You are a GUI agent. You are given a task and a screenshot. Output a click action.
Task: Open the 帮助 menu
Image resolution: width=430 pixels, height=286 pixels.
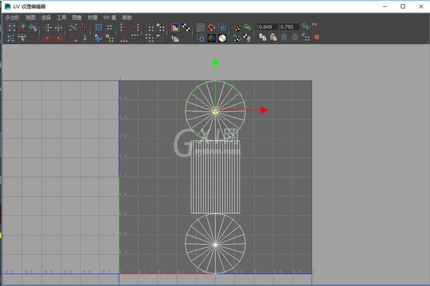tap(127, 18)
